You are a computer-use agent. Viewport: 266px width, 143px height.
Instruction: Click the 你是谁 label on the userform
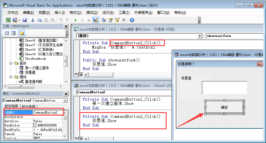pos(186,78)
